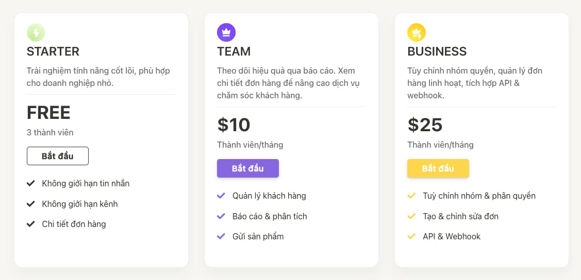Image resolution: width=581 pixels, height=280 pixels.
Task: Click Tuỳ chỉnh nhóm & phân quyền feature
Action: (479, 196)
